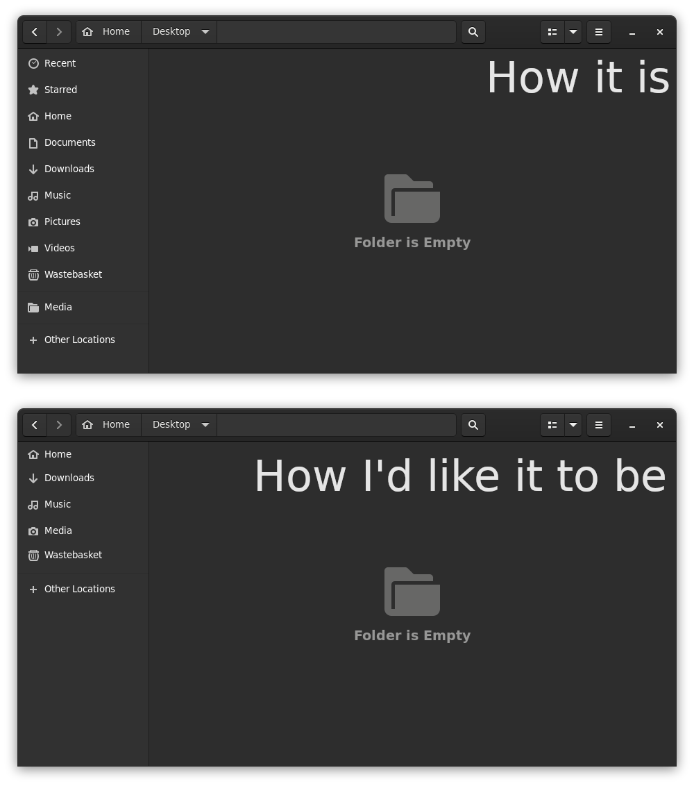Open the Recent sidebar entry
This screenshot has width=694, height=786.
click(x=83, y=63)
